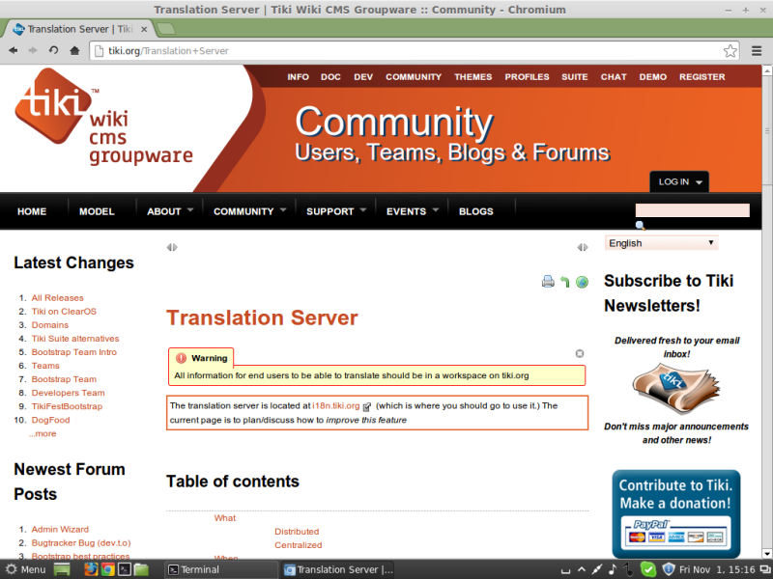
Task: Click the PayPal donation banner
Action: pos(676,514)
